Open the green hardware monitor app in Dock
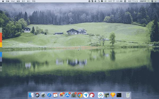Image resolution: width=159 pixels, height=99 pixels. coord(107,95)
